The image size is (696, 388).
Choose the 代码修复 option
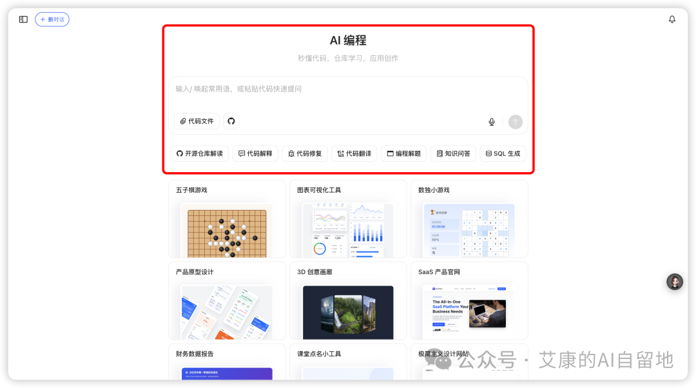(x=305, y=153)
